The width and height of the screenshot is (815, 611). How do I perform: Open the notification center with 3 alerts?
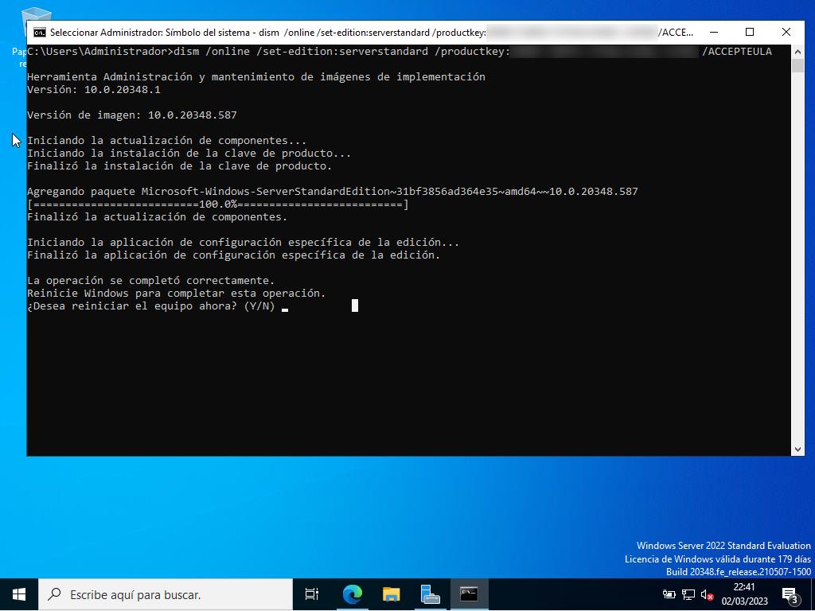(790, 594)
